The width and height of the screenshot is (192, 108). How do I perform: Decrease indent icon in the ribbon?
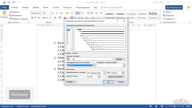tap(88, 13)
